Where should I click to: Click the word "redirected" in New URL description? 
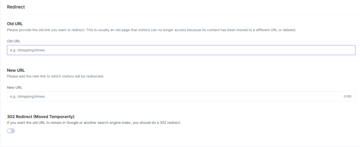point(95,76)
